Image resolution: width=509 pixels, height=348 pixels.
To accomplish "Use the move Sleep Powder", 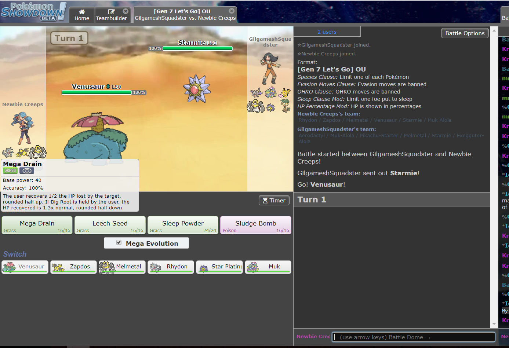I will [x=183, y=225].
